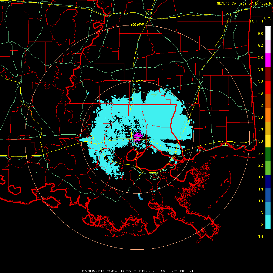The width and height of the screenshot is (273, 273).
Task: Click the bright red legend swatch
Action: [x=268, y=87]
